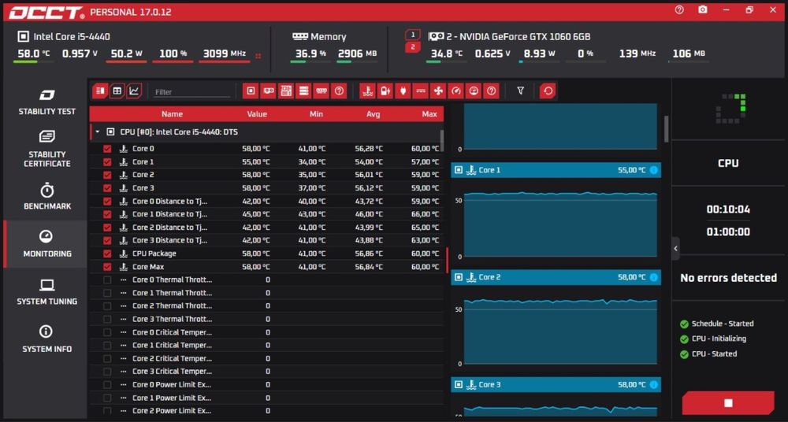Sort table by the Avg column header
Image resolution: width=788 pixels, height=422 pixels.
point(373,114)
